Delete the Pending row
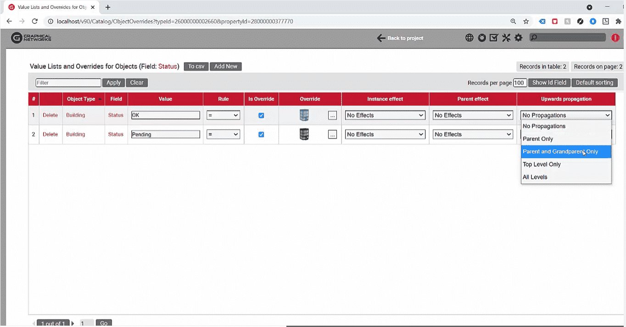 (50, 134)
